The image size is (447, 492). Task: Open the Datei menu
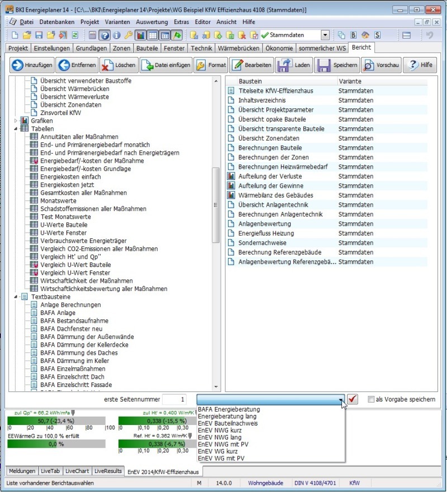[26, 22]
